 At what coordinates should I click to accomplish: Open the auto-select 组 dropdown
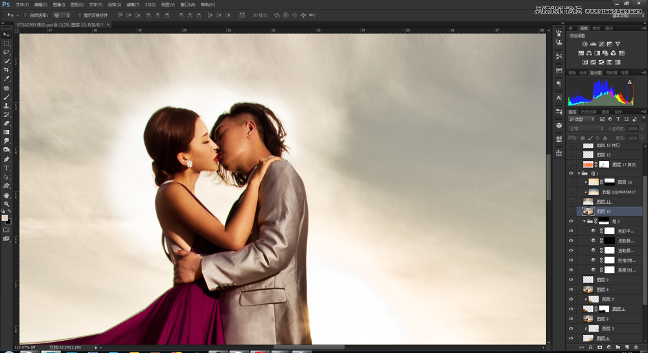pyautogui.click(x=62, y=16)
